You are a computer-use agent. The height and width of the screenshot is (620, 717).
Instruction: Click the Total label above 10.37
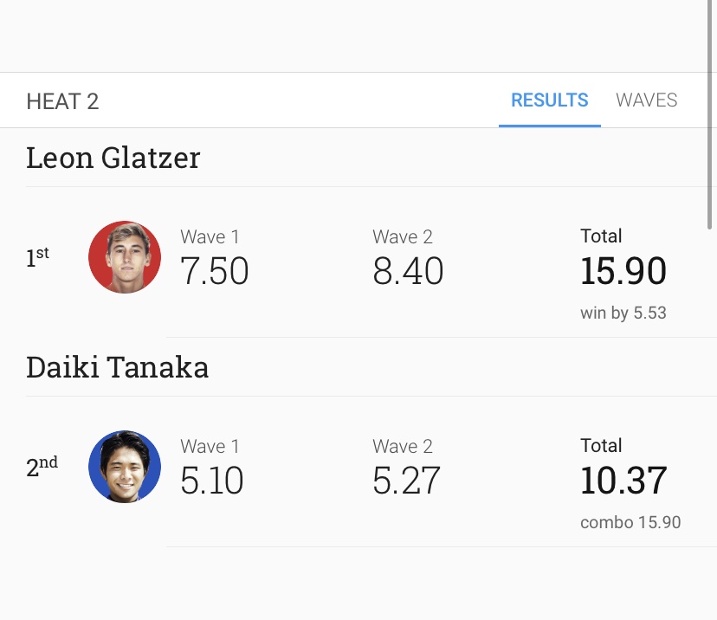[x=601, y=446]
